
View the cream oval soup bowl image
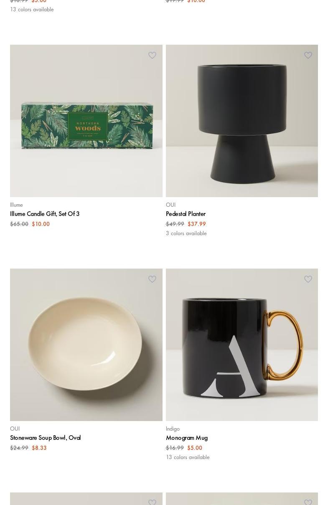point(86,345)
